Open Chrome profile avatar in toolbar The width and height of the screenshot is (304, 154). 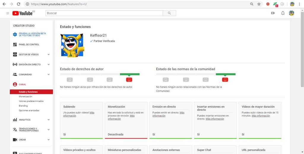tap(292, 4)
